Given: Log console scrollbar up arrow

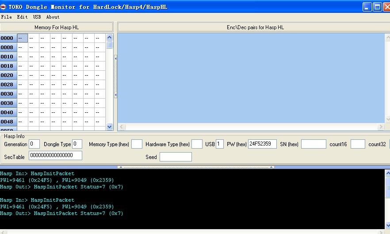Looking at the screenshot, I should pos(387,173).
